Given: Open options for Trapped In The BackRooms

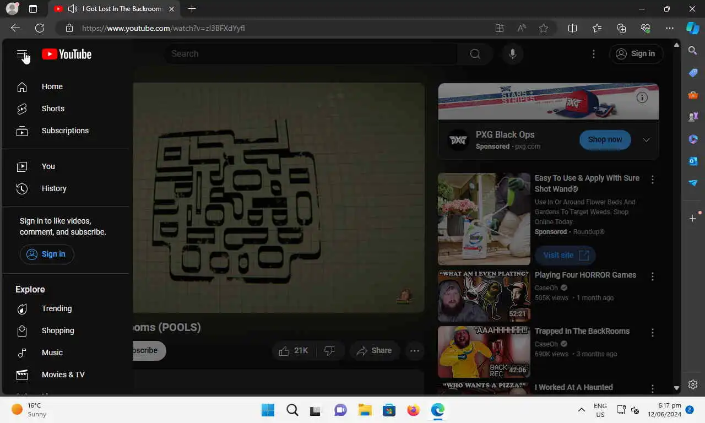Looking at the screenshot, I should tap(653, 333).
